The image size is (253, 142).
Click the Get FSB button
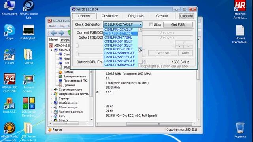point(177,24)
